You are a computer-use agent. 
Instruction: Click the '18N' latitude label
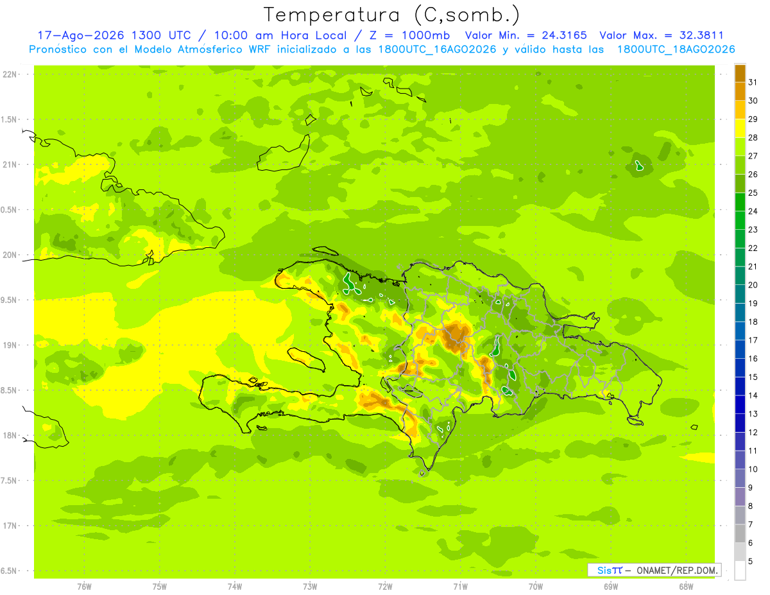click(10, 436)
